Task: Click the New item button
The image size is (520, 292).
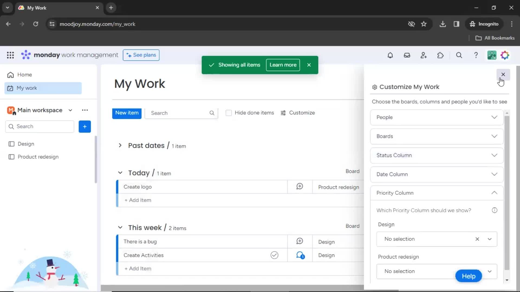Action: coord(127,113)
